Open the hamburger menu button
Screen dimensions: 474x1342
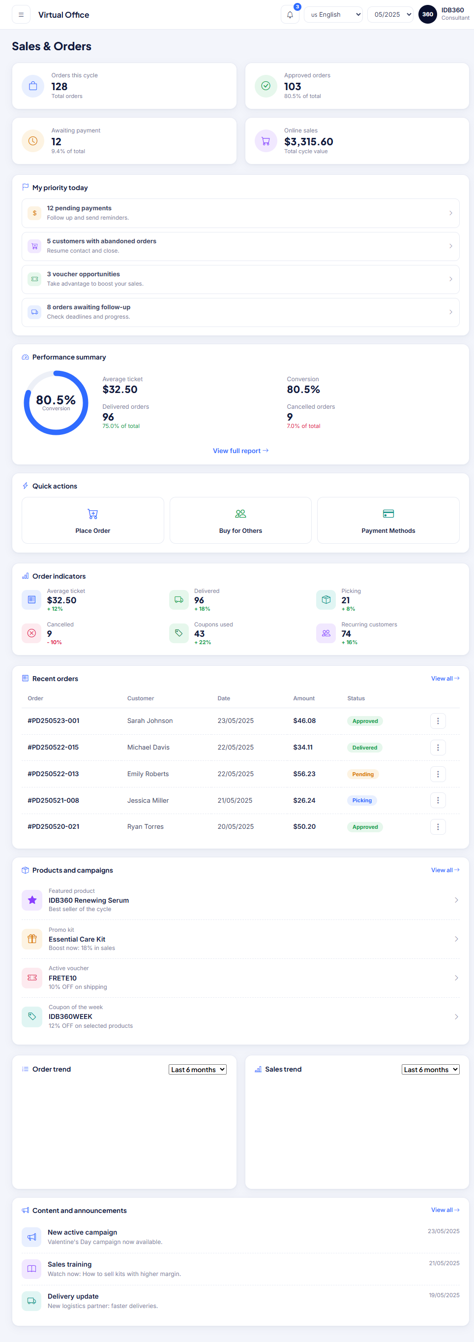tap(21, 15)
